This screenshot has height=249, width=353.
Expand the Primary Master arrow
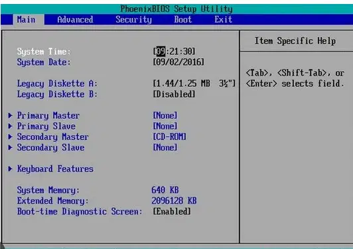[10, 116]
